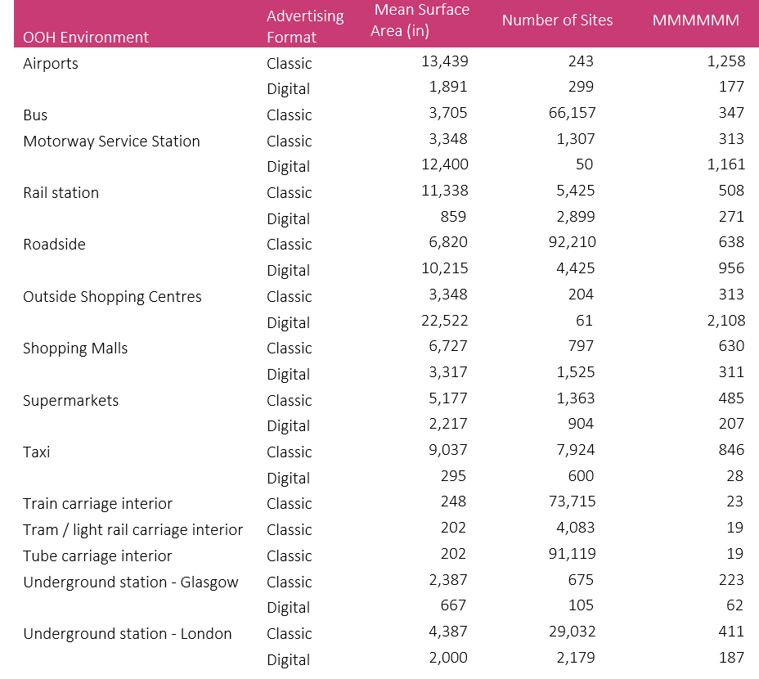This screenshot has height=679, width=759.
Task: Select the Number of Sites header
Action: pos(557,20)
